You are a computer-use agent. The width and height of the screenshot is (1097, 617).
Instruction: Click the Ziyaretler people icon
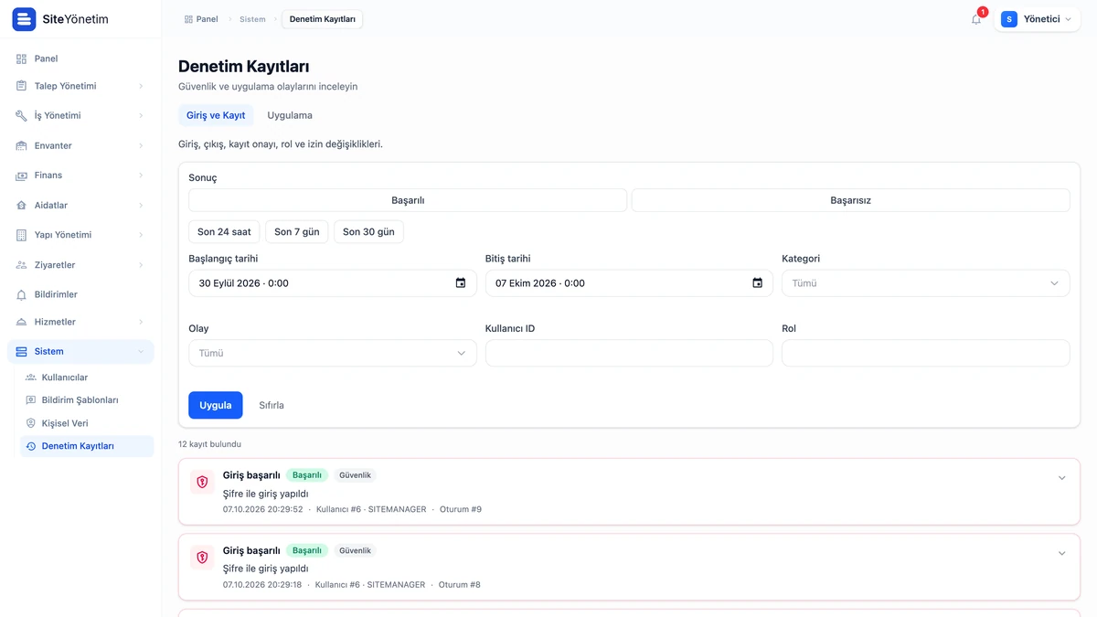[22, 265]
